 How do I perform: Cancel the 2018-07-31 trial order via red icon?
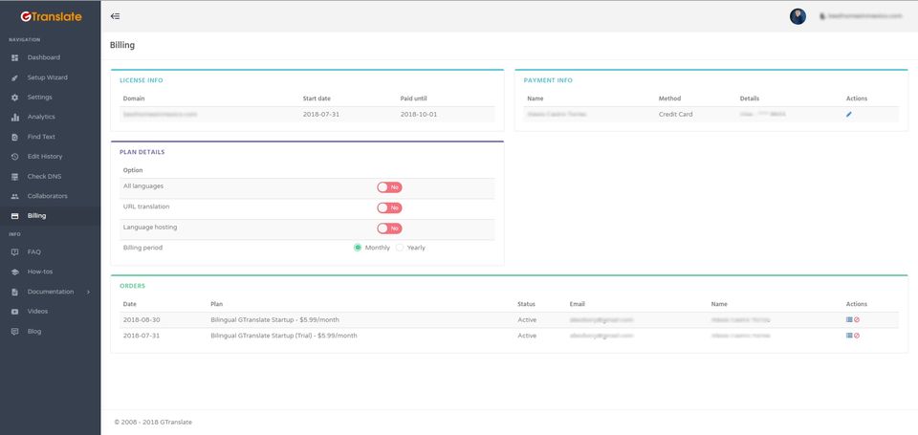pyautogui.click(x=857, y=336)
